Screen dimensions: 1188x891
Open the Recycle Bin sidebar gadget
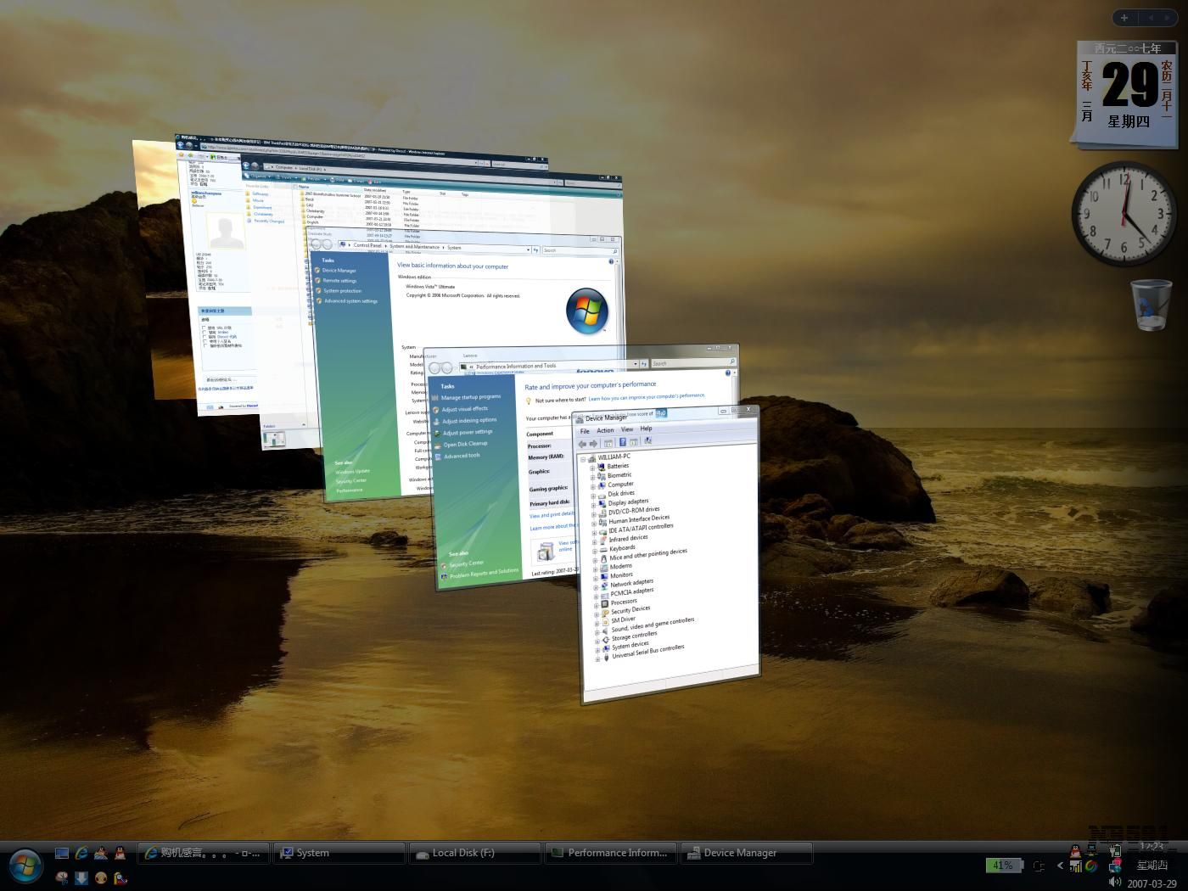1151,305
